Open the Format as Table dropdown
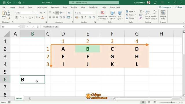 (112, 15)
